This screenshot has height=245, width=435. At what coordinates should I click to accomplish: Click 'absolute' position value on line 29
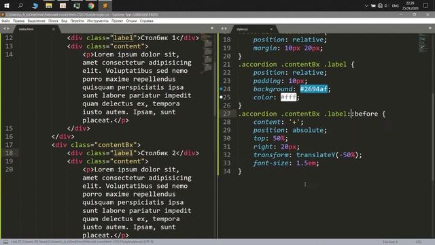(308, 130)
